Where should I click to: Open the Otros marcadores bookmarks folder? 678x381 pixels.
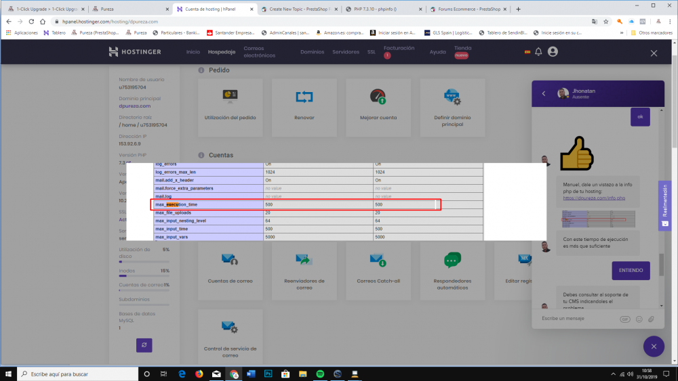coord(652,32)
